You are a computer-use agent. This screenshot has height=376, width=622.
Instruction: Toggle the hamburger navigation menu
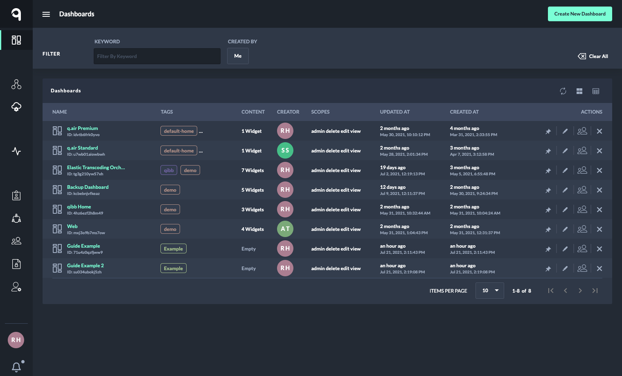(46, 14)
